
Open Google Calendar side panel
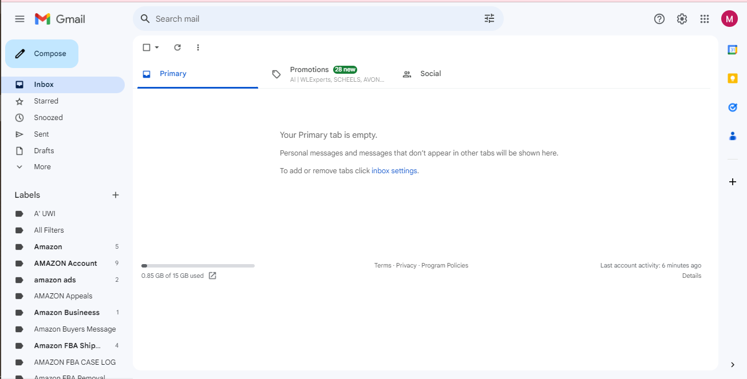[732, 50]
